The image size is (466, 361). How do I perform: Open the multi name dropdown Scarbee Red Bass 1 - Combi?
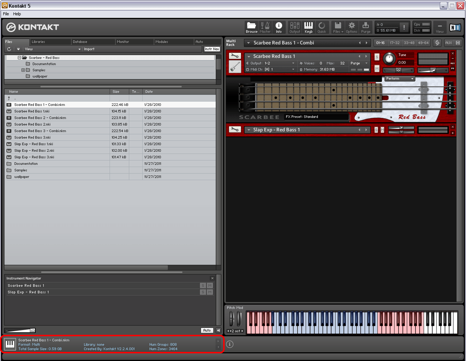[308, 43]
